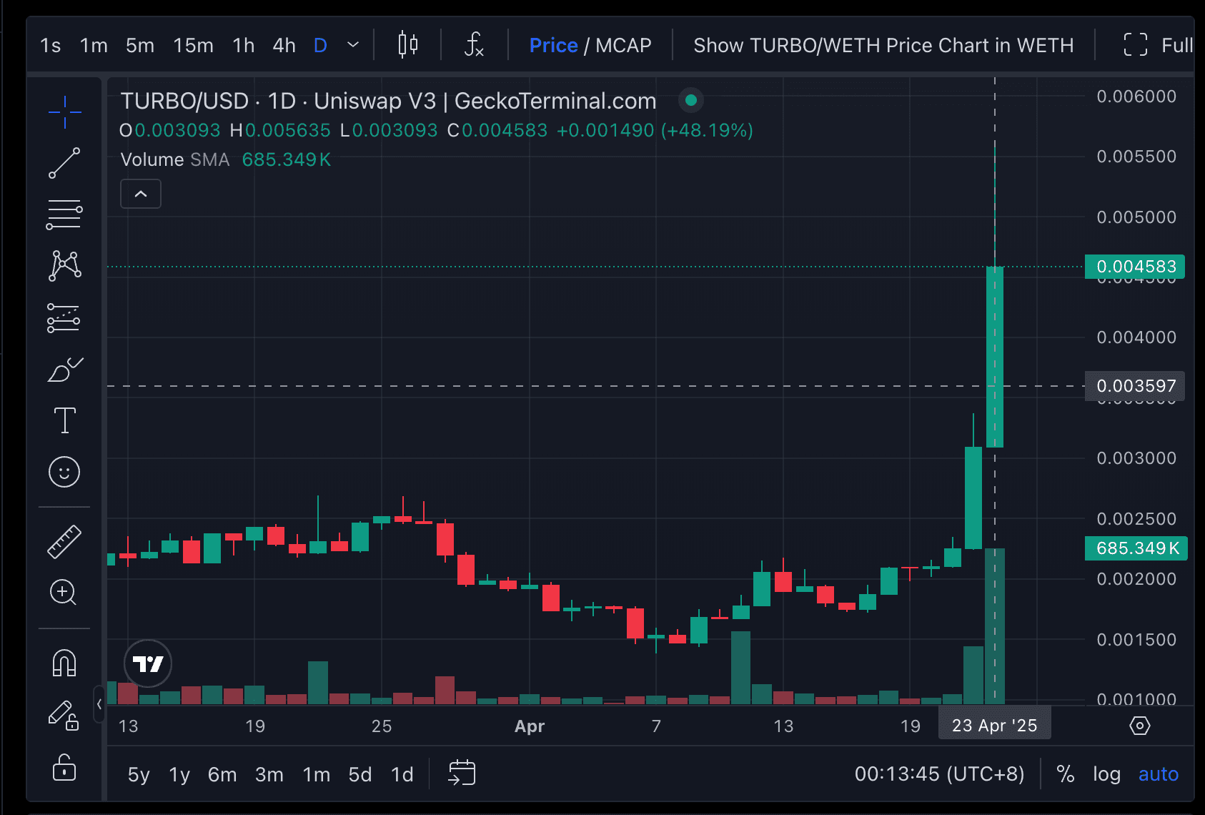The image size is (1205, 815).
Task: Expand the timeframe selection dropdown
Action: (x=352, y=44)
